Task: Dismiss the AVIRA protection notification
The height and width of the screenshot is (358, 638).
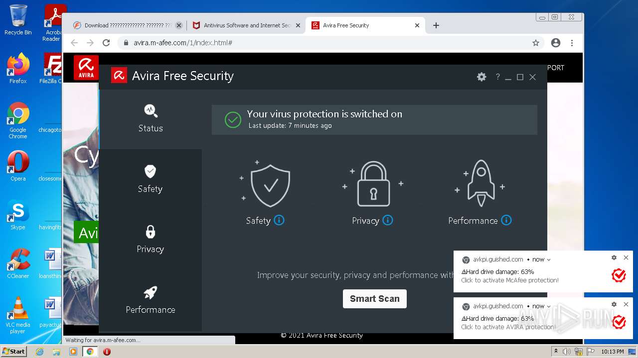Action: pos(626,304)
